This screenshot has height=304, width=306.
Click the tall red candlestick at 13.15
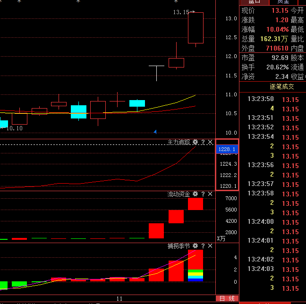pyautogui.click(x=195, y=28)
